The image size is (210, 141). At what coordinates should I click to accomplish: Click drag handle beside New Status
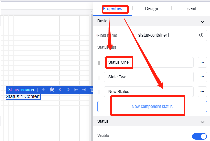(99, 92)
